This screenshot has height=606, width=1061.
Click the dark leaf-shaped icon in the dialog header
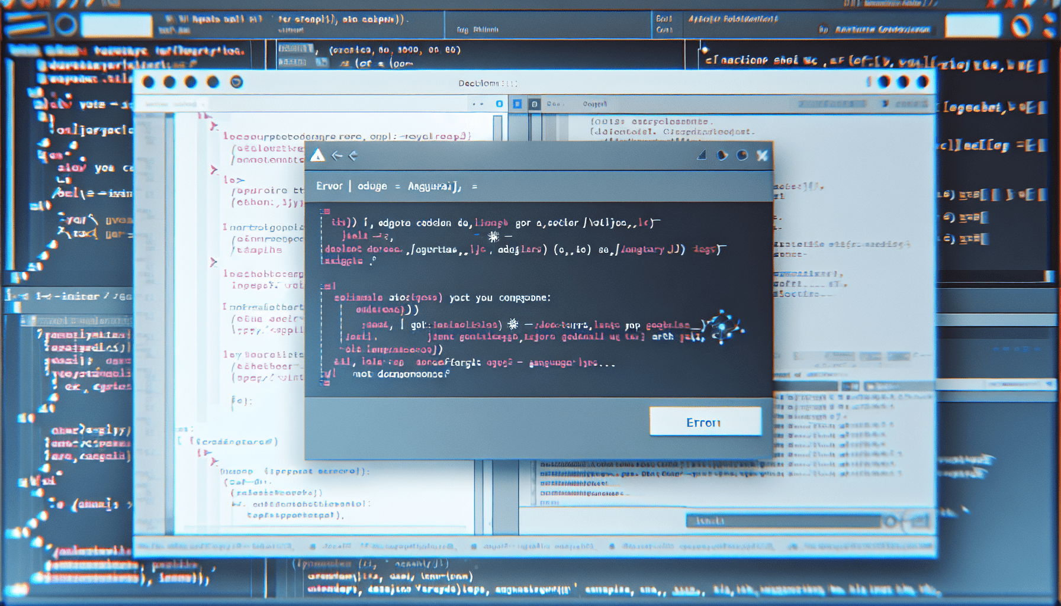(x=722, y=155)
